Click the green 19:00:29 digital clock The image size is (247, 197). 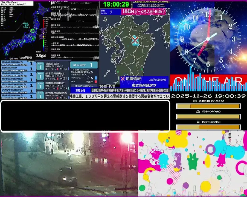click(116, 4)
